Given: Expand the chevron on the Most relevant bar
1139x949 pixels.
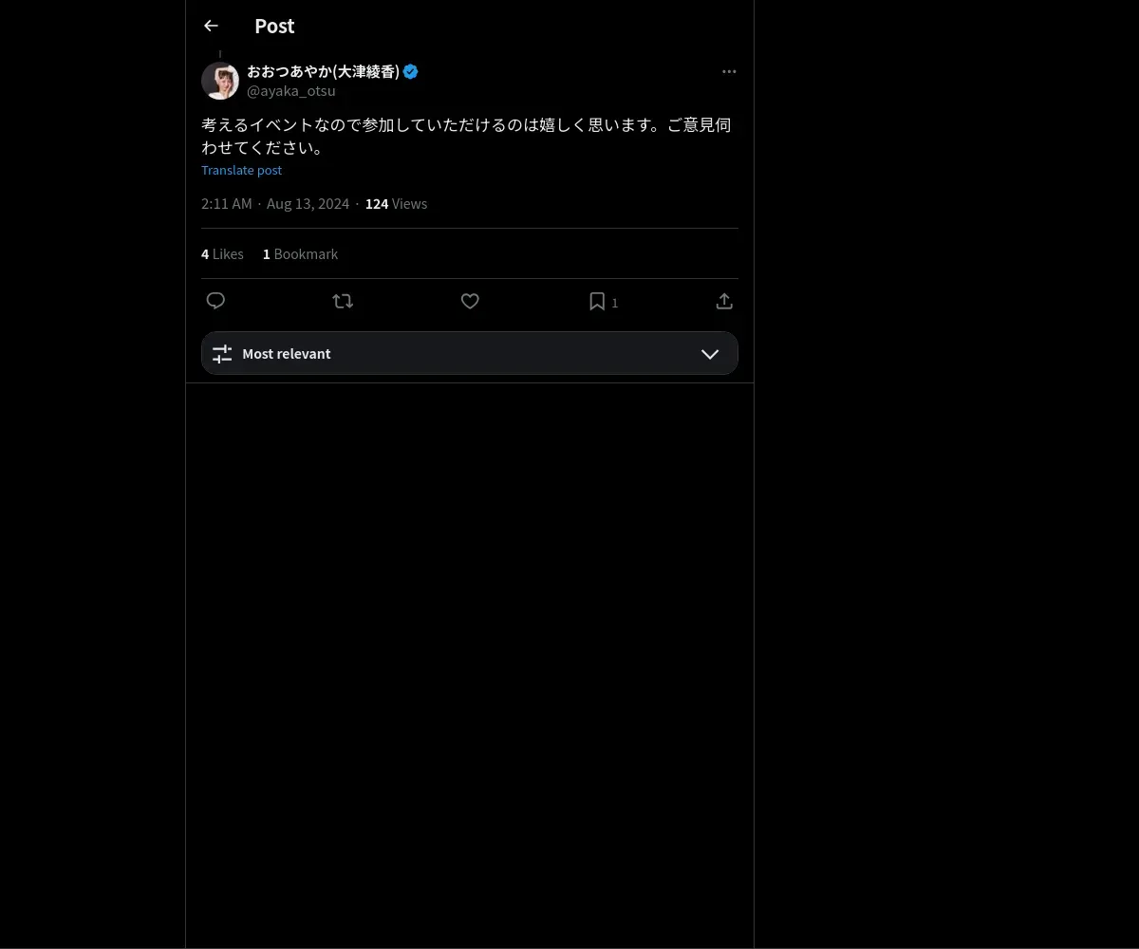Looking at the screenshot, I should tap(710, 353).
